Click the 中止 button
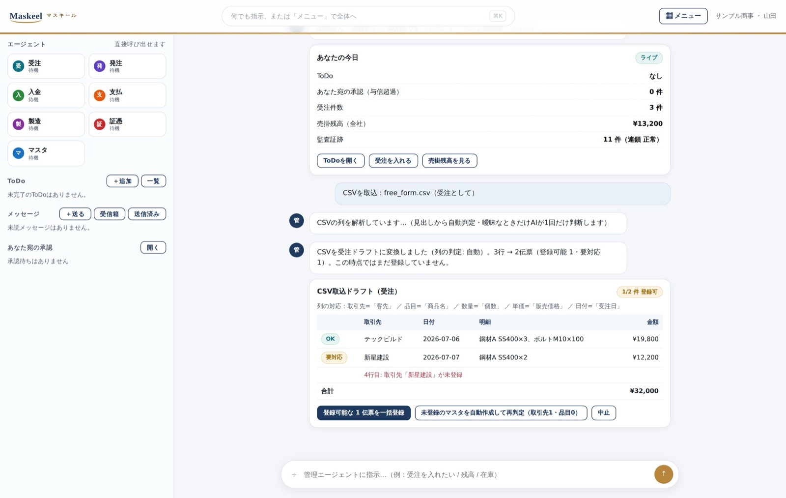 [x=604, y=413]
